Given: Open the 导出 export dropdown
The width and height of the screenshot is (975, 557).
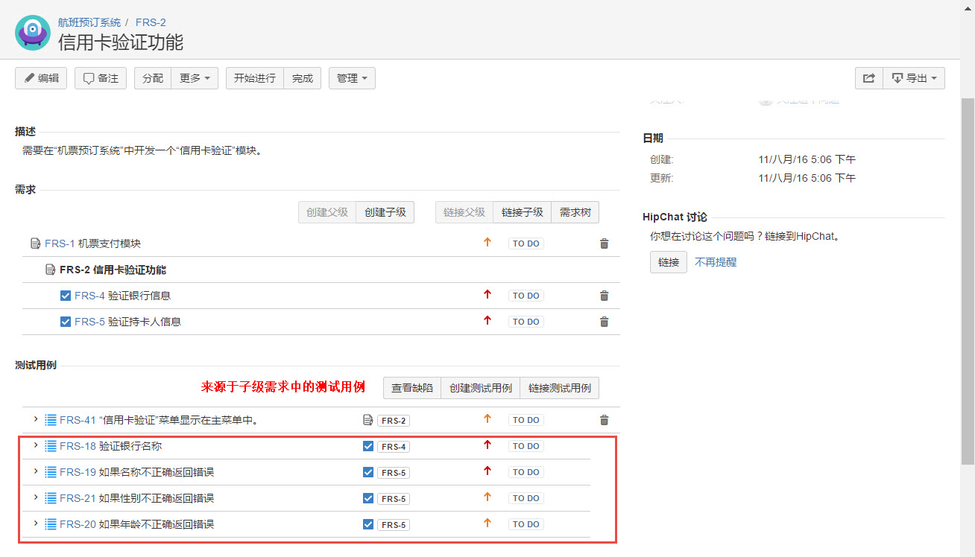Looking at the screenshot, I should [914, 78].
